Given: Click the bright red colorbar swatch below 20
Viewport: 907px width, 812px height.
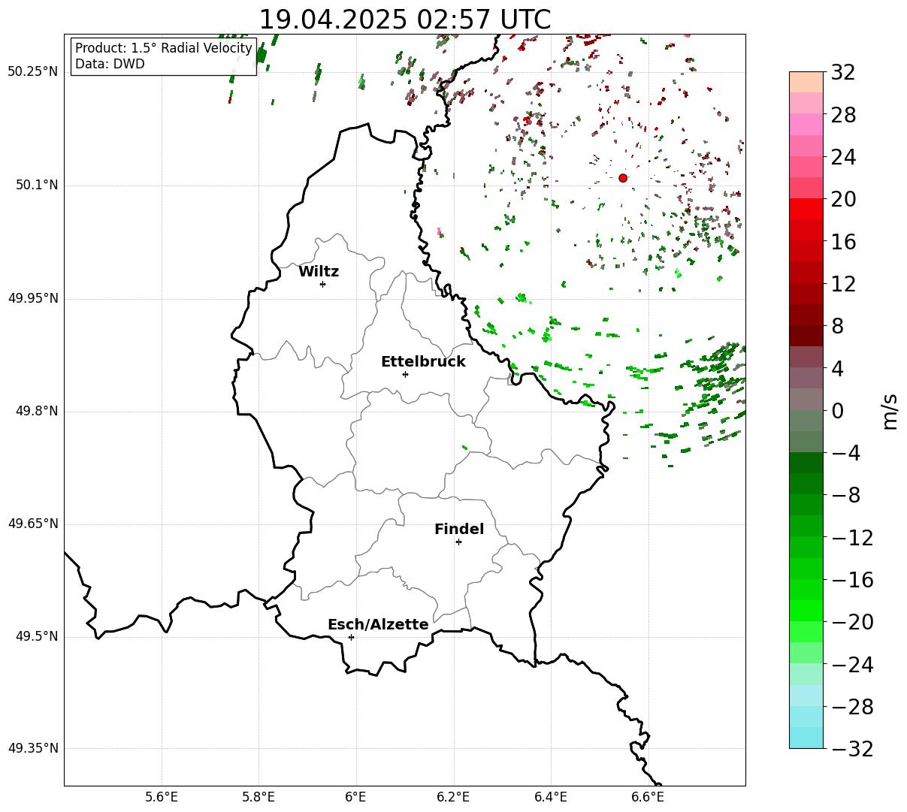Looking at the screenshot, I should point(806,209).
